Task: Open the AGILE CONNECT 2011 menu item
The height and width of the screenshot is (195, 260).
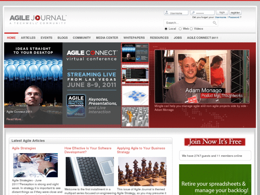Action: pyautogui.click(x=203, y=38)
